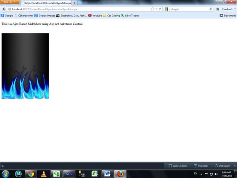Bookmark page using the star icon
The image size is (237, 178).
[152, 9]
